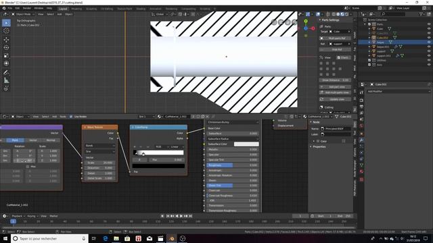Open the Bands dropdown in Wave Texture node
This screenshot has height=243, width=433.
100,146
